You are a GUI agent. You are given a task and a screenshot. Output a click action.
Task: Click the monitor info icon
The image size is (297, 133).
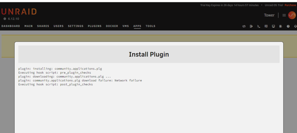coord(273,26)
